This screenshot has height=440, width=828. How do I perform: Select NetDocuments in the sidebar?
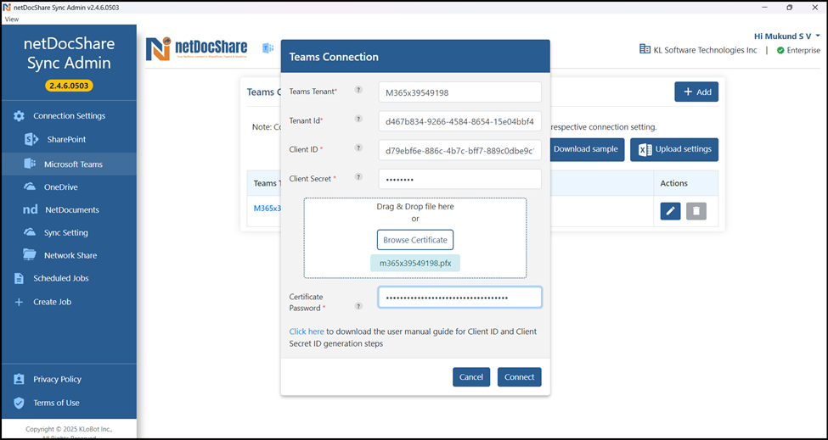69,209
